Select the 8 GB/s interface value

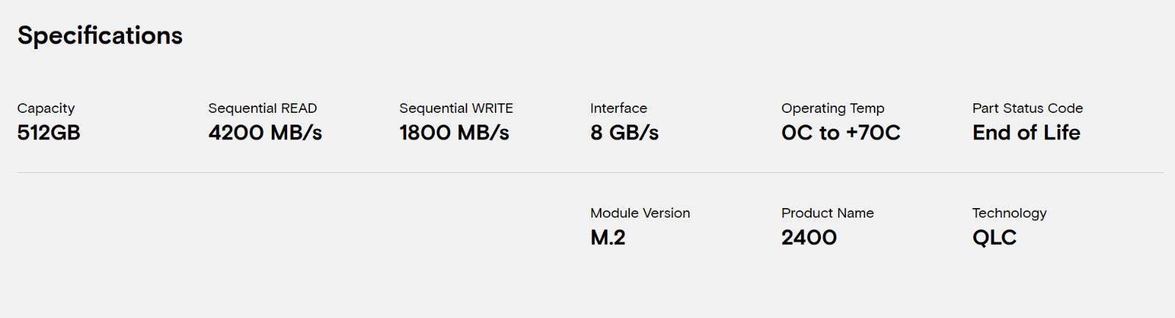coord(624,133)
